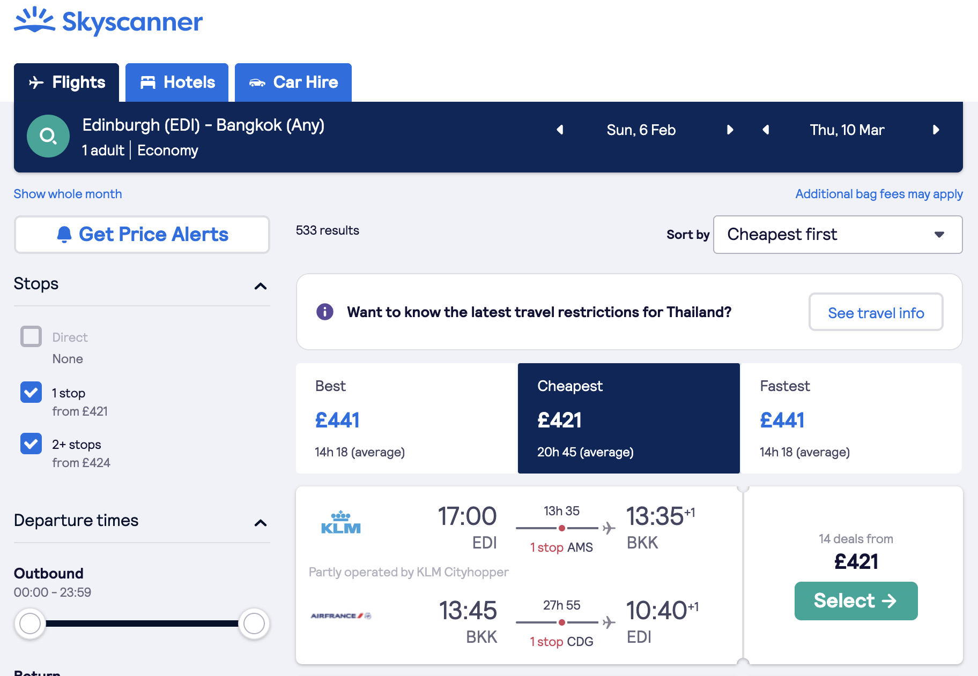Viewport: 978px width, 676px height.
Task: Uncheck the 1 stop filter
Action: (x=31, y=393)
